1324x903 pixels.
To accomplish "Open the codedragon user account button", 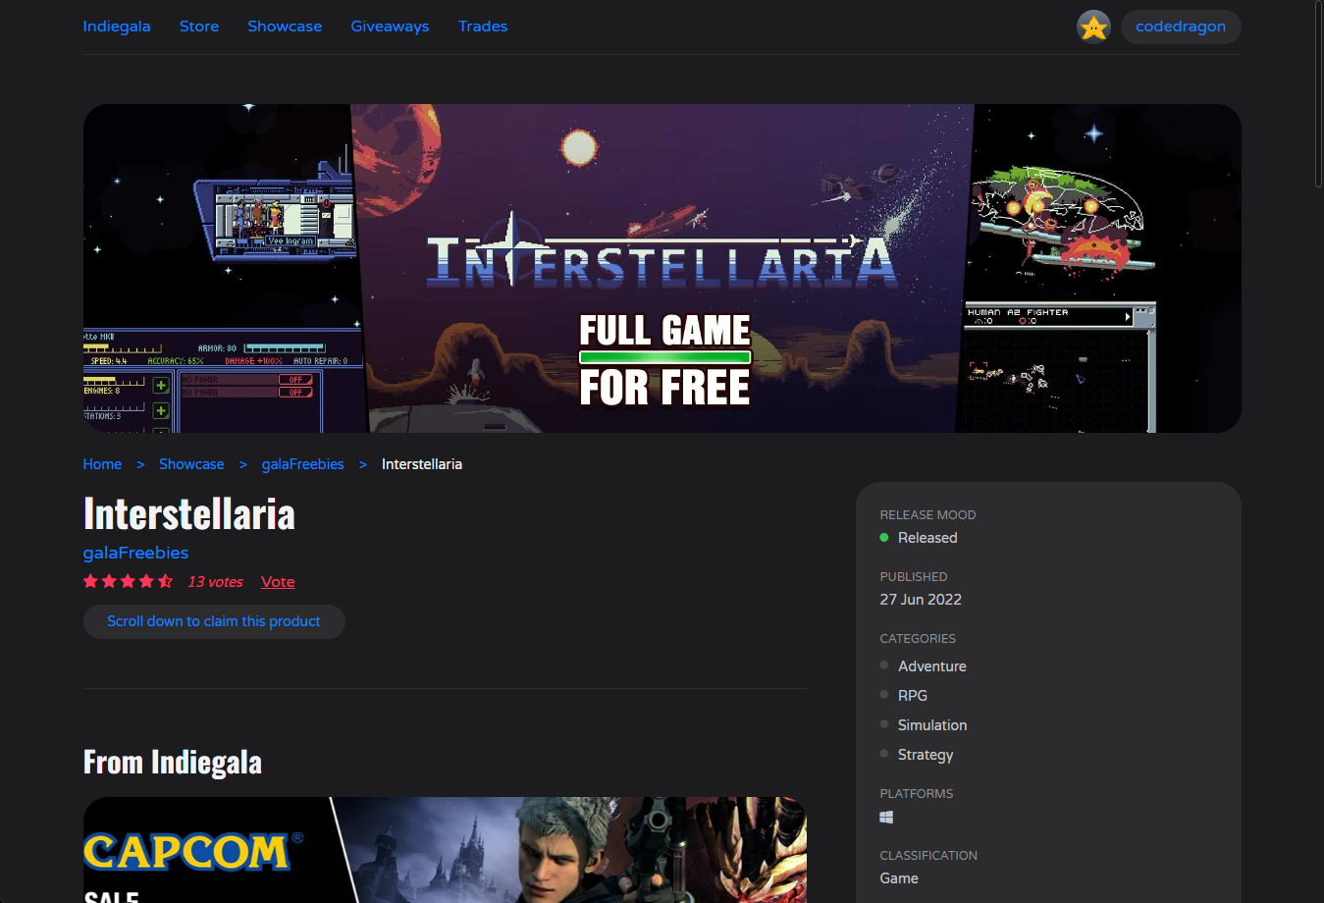I will pos(1181,27).
